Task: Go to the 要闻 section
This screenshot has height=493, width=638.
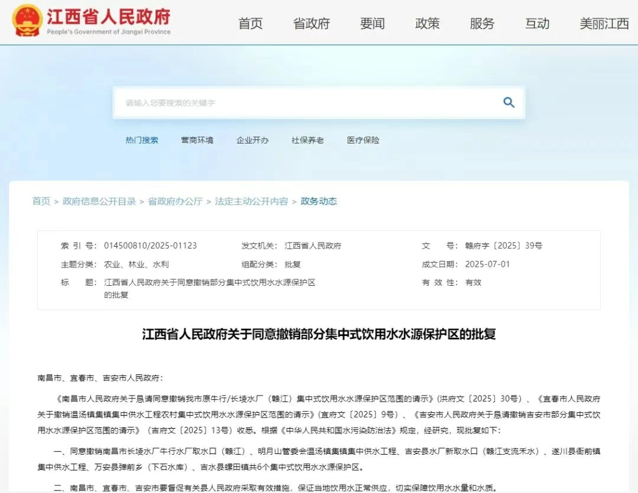Action: click(x=372, y=23)
